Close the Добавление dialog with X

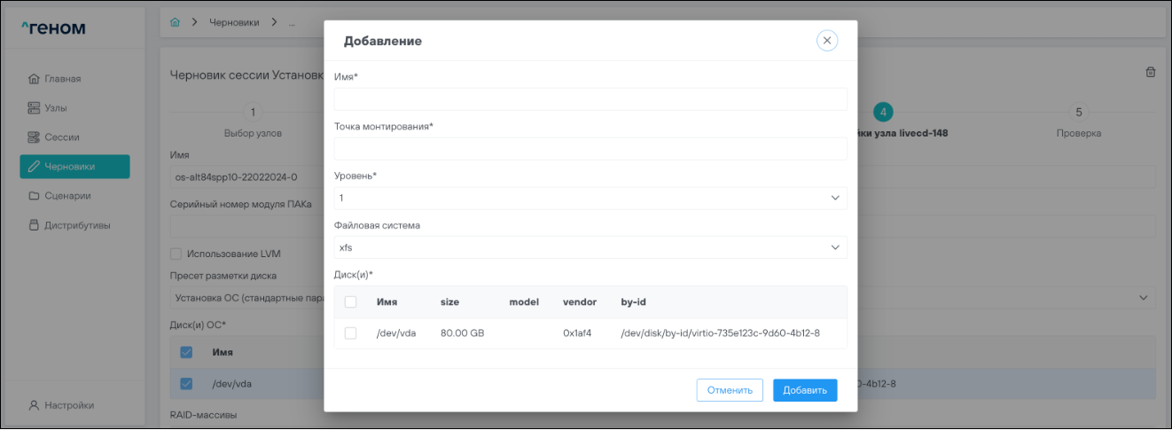pyautogui.click(x=826, y=41)
